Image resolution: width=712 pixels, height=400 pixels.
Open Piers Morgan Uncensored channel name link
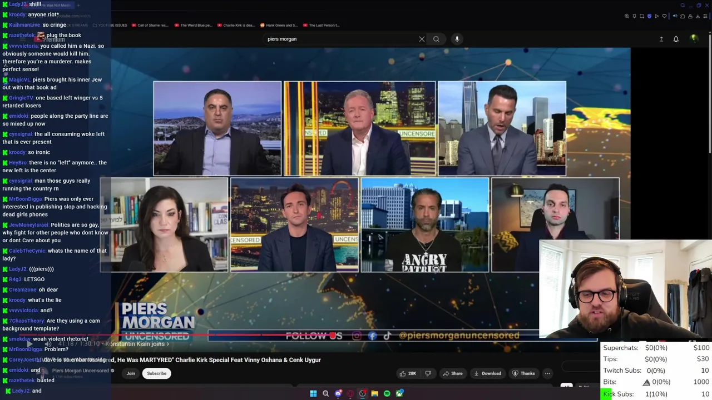click(x=81, y=371)
